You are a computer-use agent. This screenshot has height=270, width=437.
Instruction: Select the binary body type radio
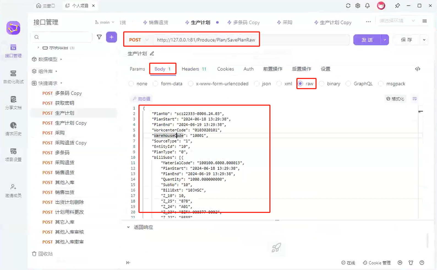[x=322, y=84]
